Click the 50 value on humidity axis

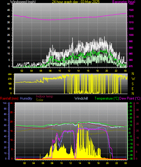pos(5,131)
